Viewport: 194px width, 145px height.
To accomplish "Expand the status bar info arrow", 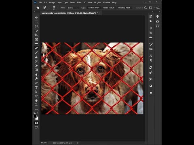I will [x=78, y=143].
